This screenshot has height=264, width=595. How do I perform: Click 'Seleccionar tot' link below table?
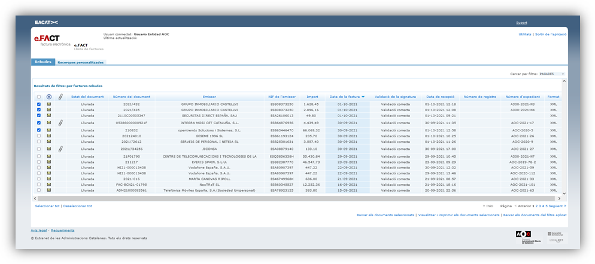[x=47, y=205]
